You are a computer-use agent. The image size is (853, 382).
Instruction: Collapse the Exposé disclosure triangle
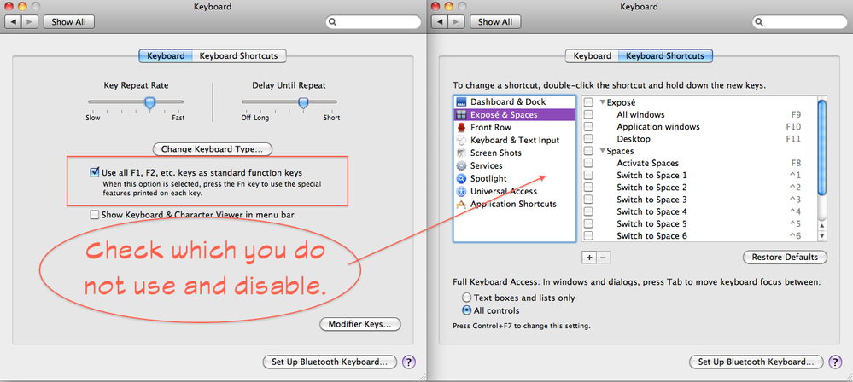(602, 102)
